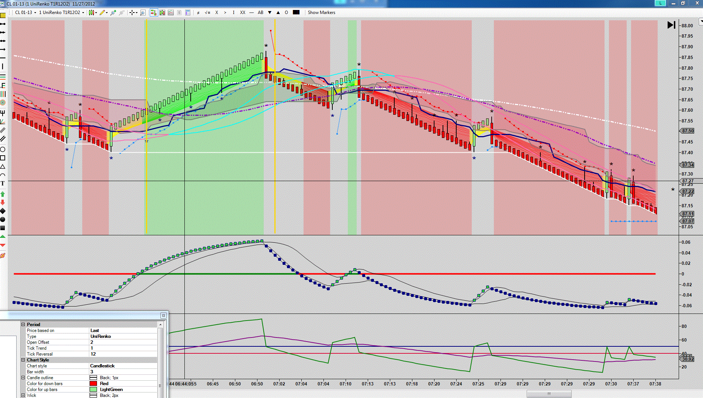Viewport: 703px width, 398px height.
Task: Select the Type value UniRenko
Action: click(124, 336)
